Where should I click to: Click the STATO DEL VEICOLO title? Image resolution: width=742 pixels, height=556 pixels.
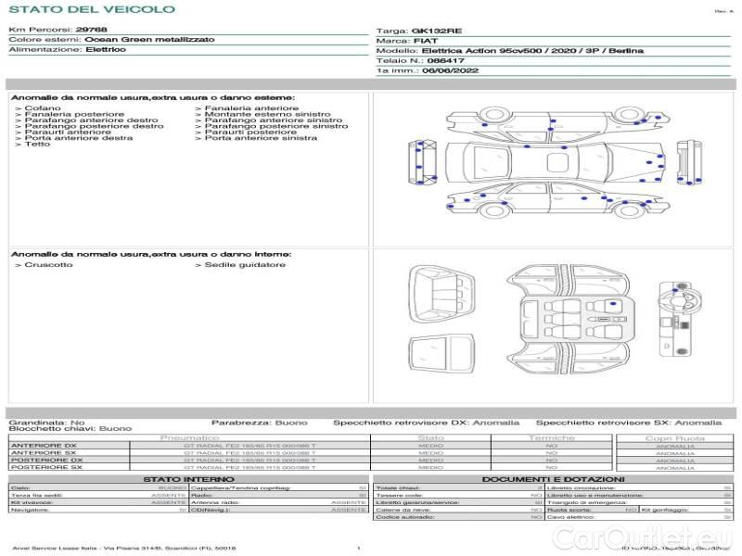(92, 9)
